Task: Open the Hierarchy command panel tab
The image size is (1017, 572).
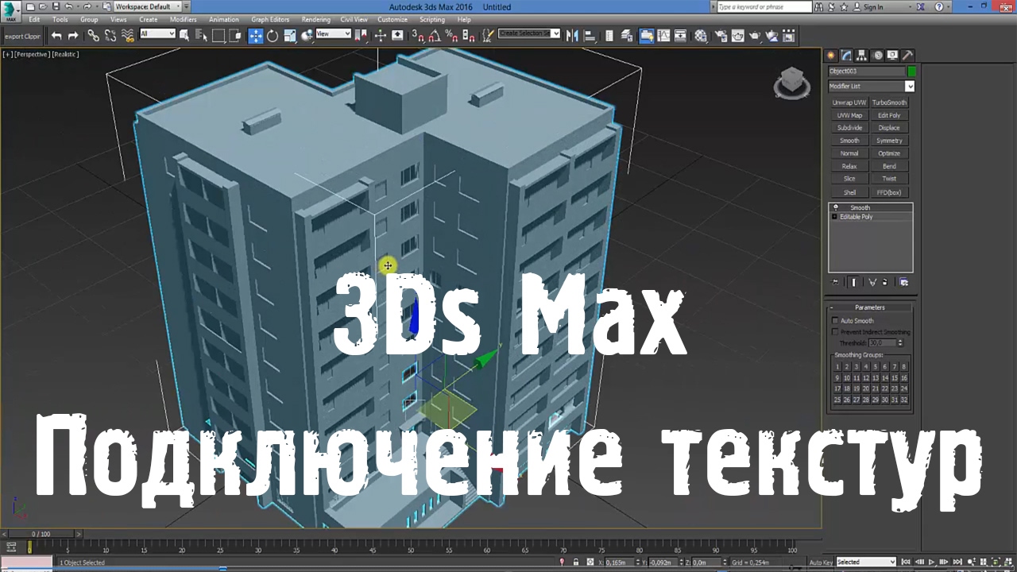Action: [x=862, y=56]
